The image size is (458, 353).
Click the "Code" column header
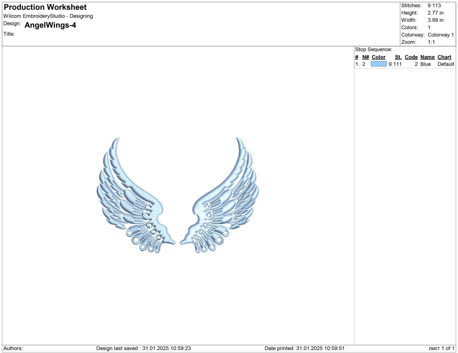click(411, 57)
